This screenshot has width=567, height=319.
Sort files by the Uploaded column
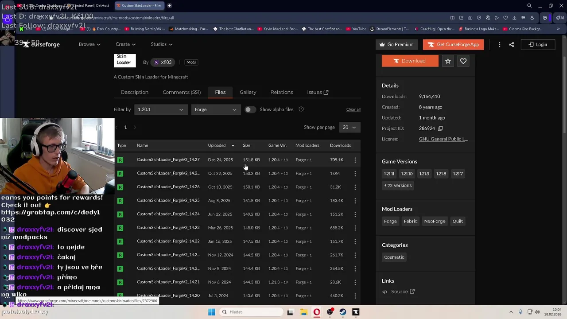[x=221, y=145]
